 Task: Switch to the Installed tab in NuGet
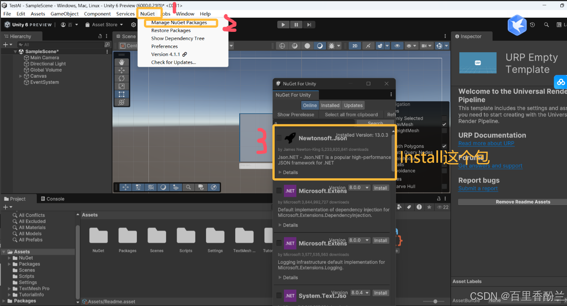pyautogui.click(x=330, y=105)
